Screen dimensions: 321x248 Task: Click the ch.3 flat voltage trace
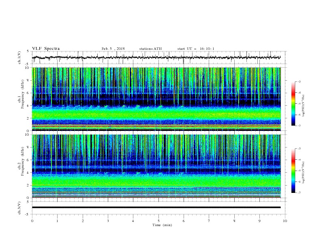(156, 207)
